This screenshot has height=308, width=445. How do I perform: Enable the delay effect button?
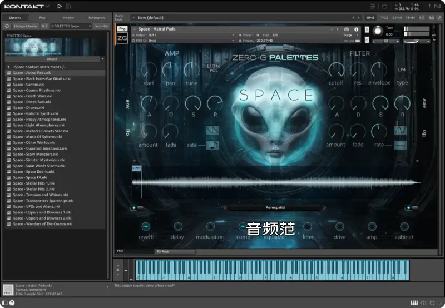coord(178,226)
